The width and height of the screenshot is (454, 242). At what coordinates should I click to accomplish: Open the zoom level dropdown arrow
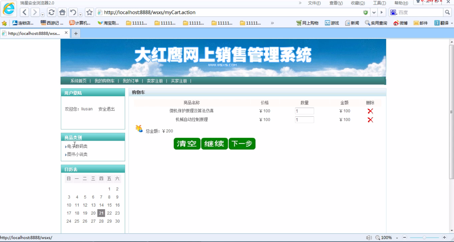click(397, 238)
